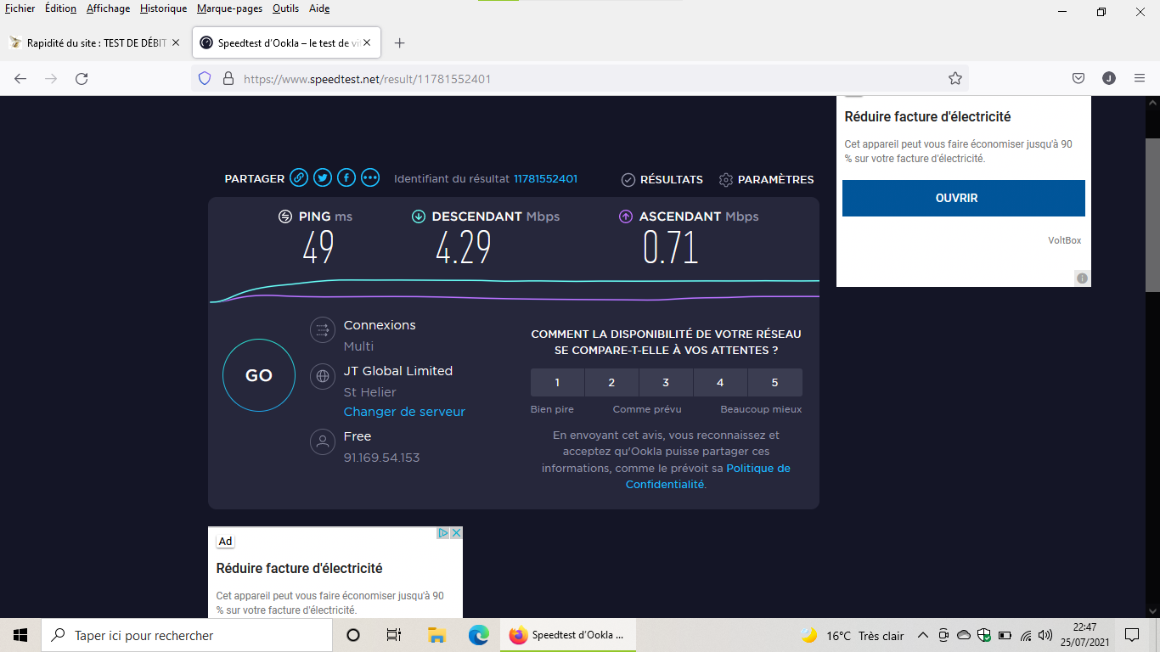Launch Microsoft Edge from taskbar
This screenshot has width=1160, height=652.
pos(479,635)
